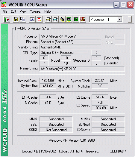Screen dimensions: 135x157
Task: Expand the toolbar overflow chevron
Action: tap(130, 19)
